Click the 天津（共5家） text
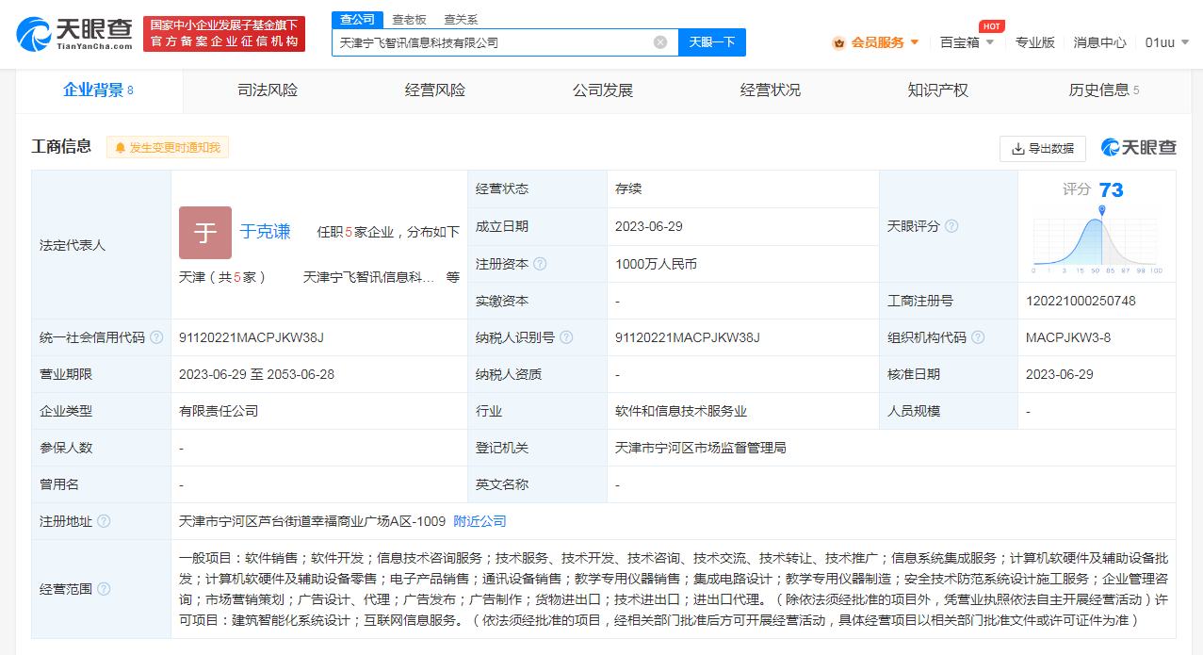The width and height of the screenshot is (1203, 655). coord(223,277)
